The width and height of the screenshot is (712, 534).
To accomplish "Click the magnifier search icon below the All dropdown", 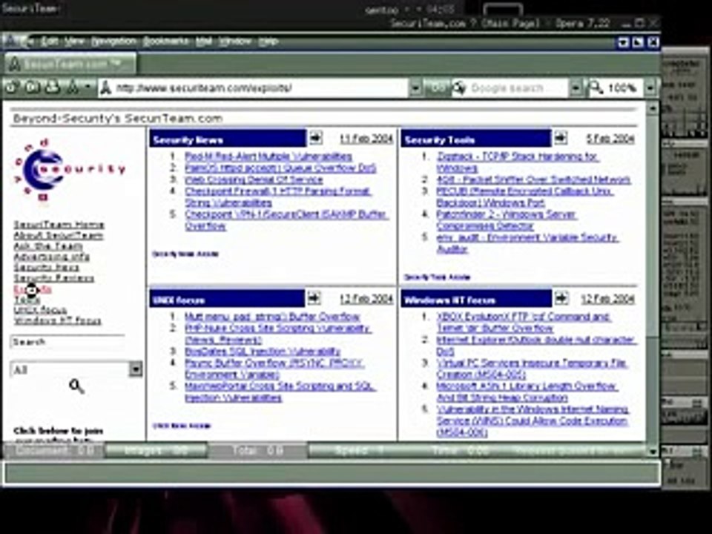I will (x=76, y=386).
